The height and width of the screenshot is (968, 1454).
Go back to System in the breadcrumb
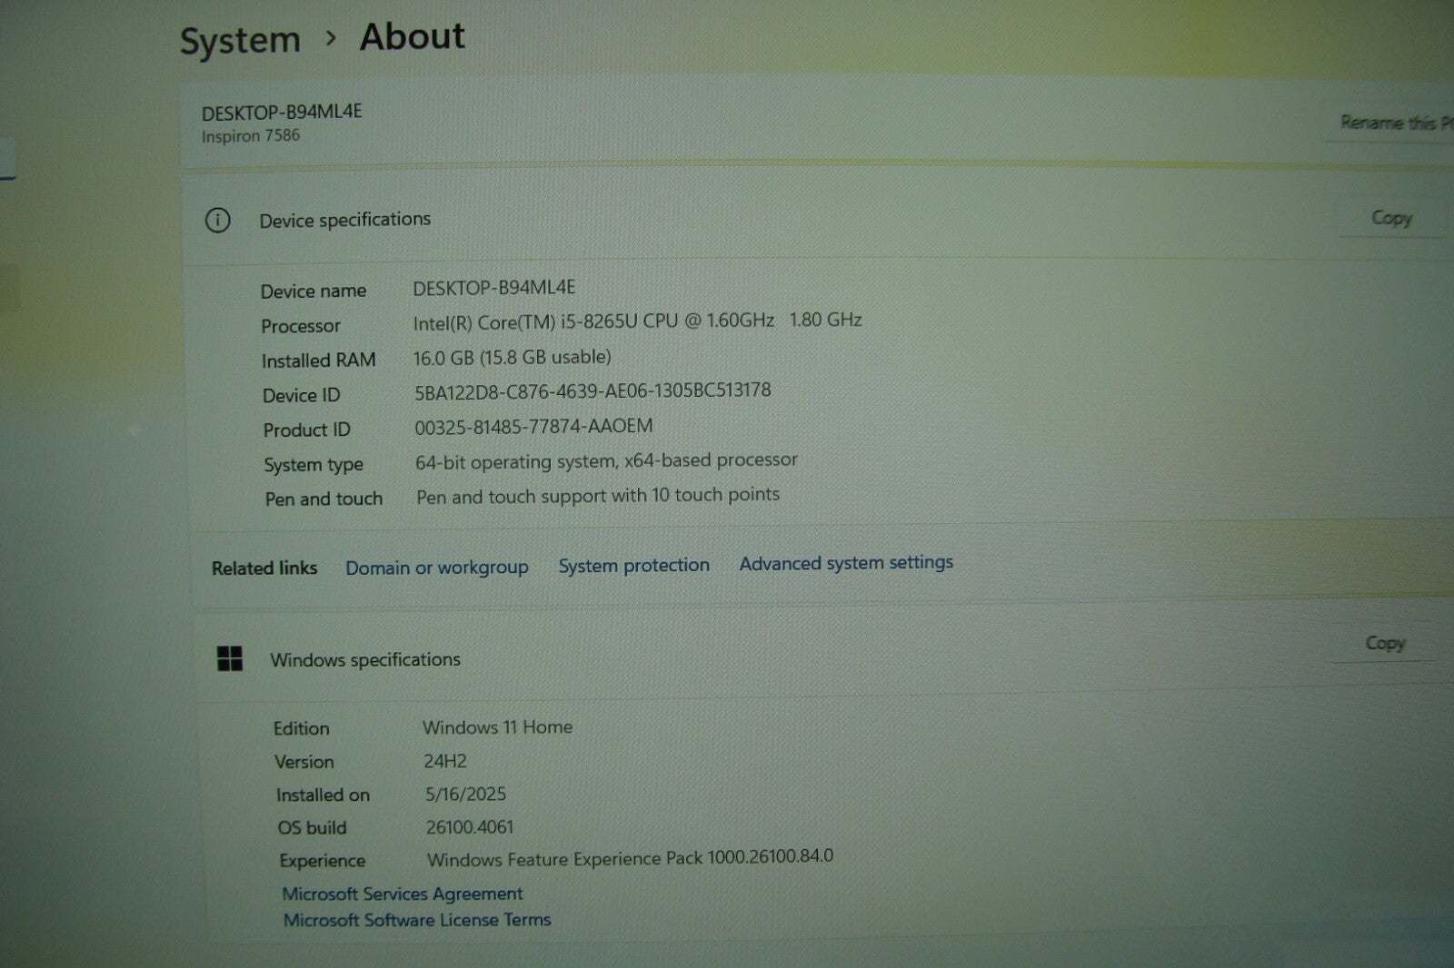coord(240,40)
